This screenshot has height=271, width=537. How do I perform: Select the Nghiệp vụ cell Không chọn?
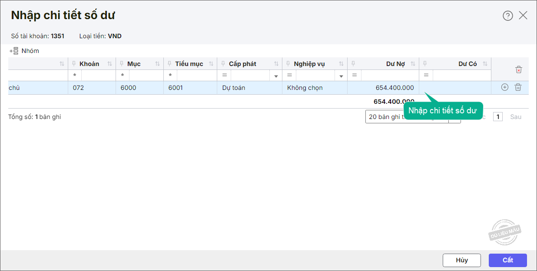pos(315,88)
